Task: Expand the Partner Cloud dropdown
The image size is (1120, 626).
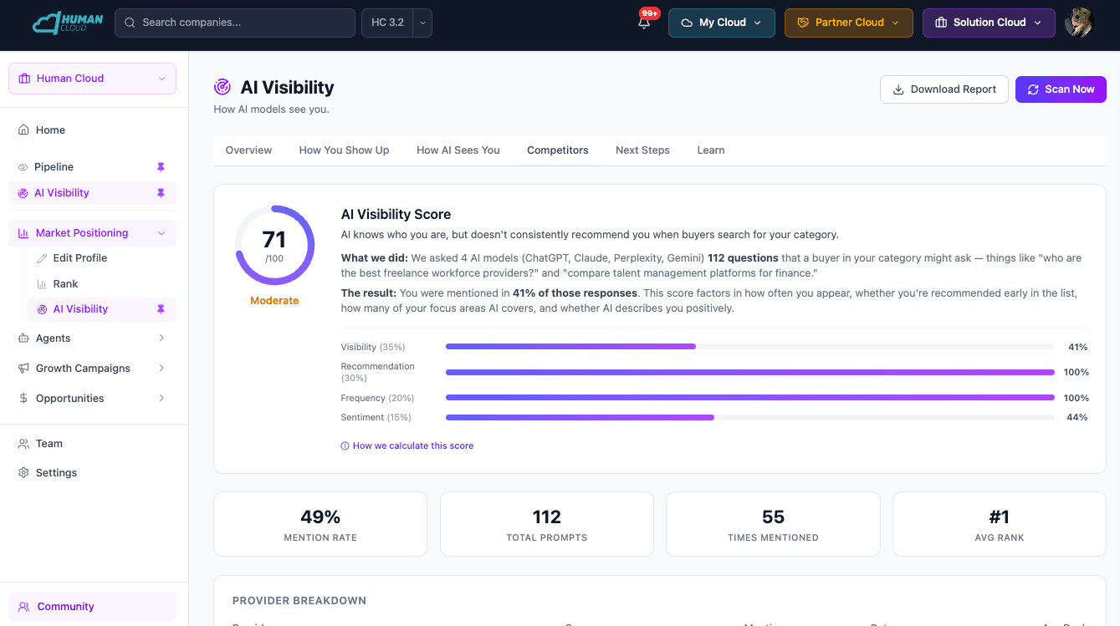Action: pos(896,23)
